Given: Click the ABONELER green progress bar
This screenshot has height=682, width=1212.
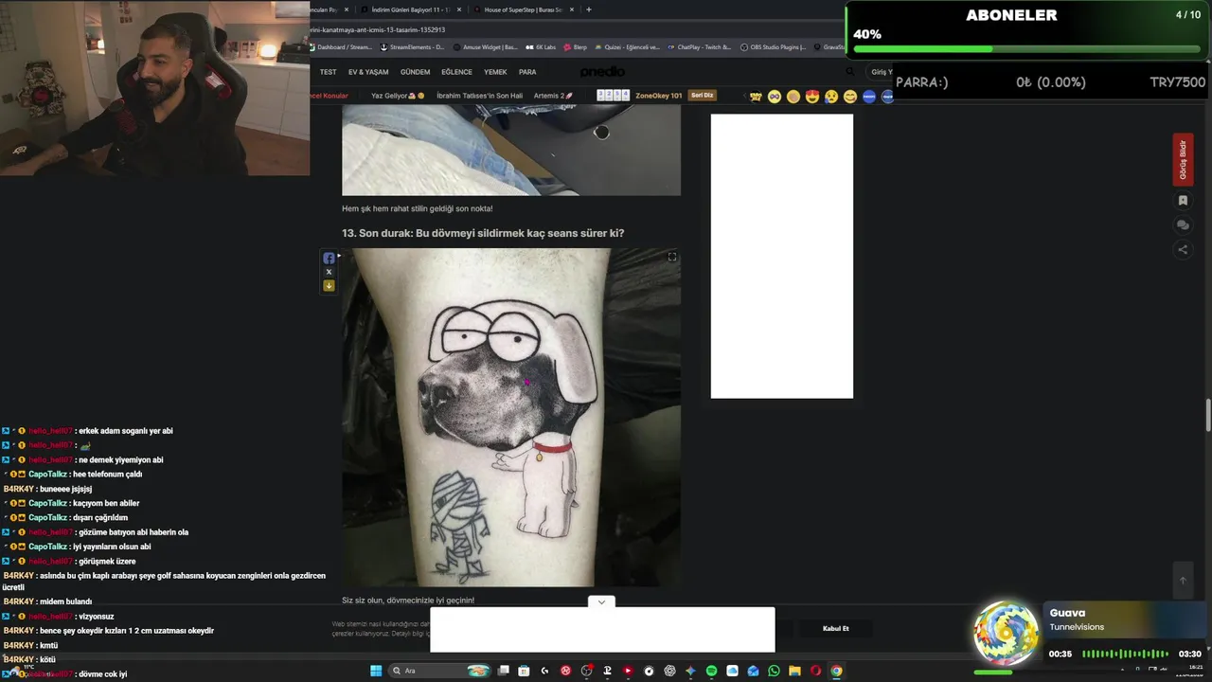Looking at the screenshot, I should (923, 48).
